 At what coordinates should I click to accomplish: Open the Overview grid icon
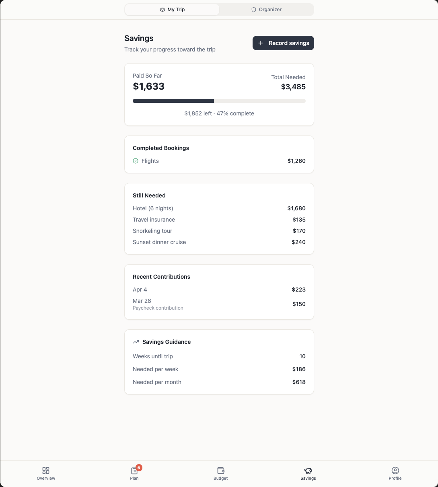coord(46,471)
